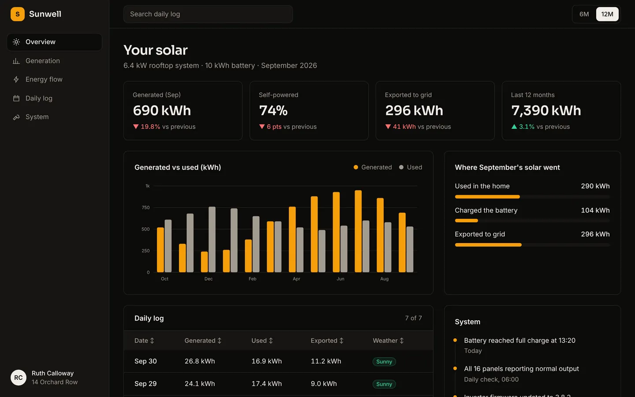This screenshot has height=397, width=635.
Task: Click the Exported to grid progress bar
Action: (x=532, y=245)
